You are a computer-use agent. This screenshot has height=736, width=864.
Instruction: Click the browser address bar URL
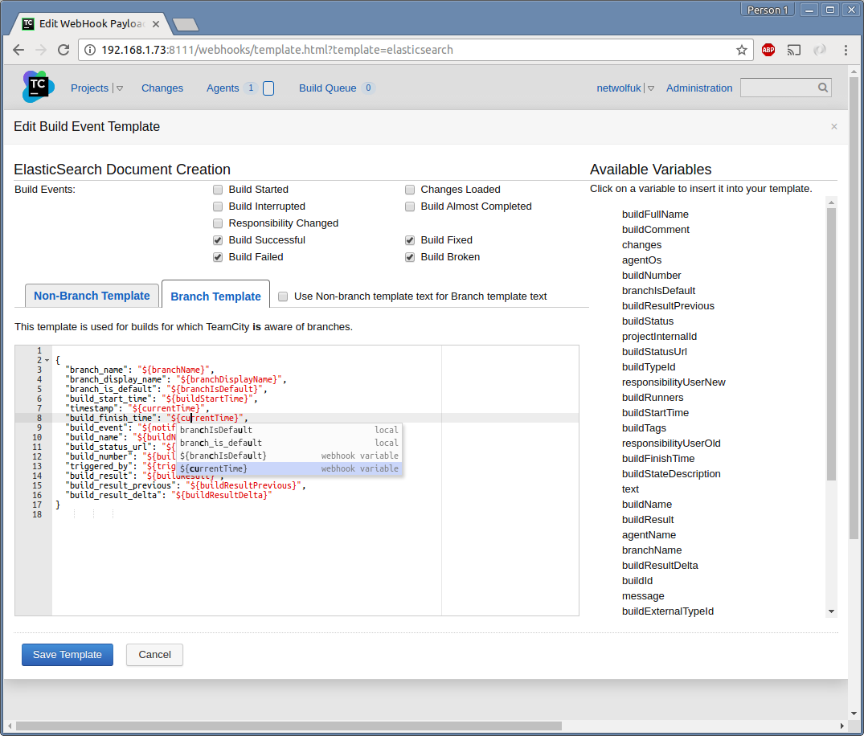click(277, 50)
